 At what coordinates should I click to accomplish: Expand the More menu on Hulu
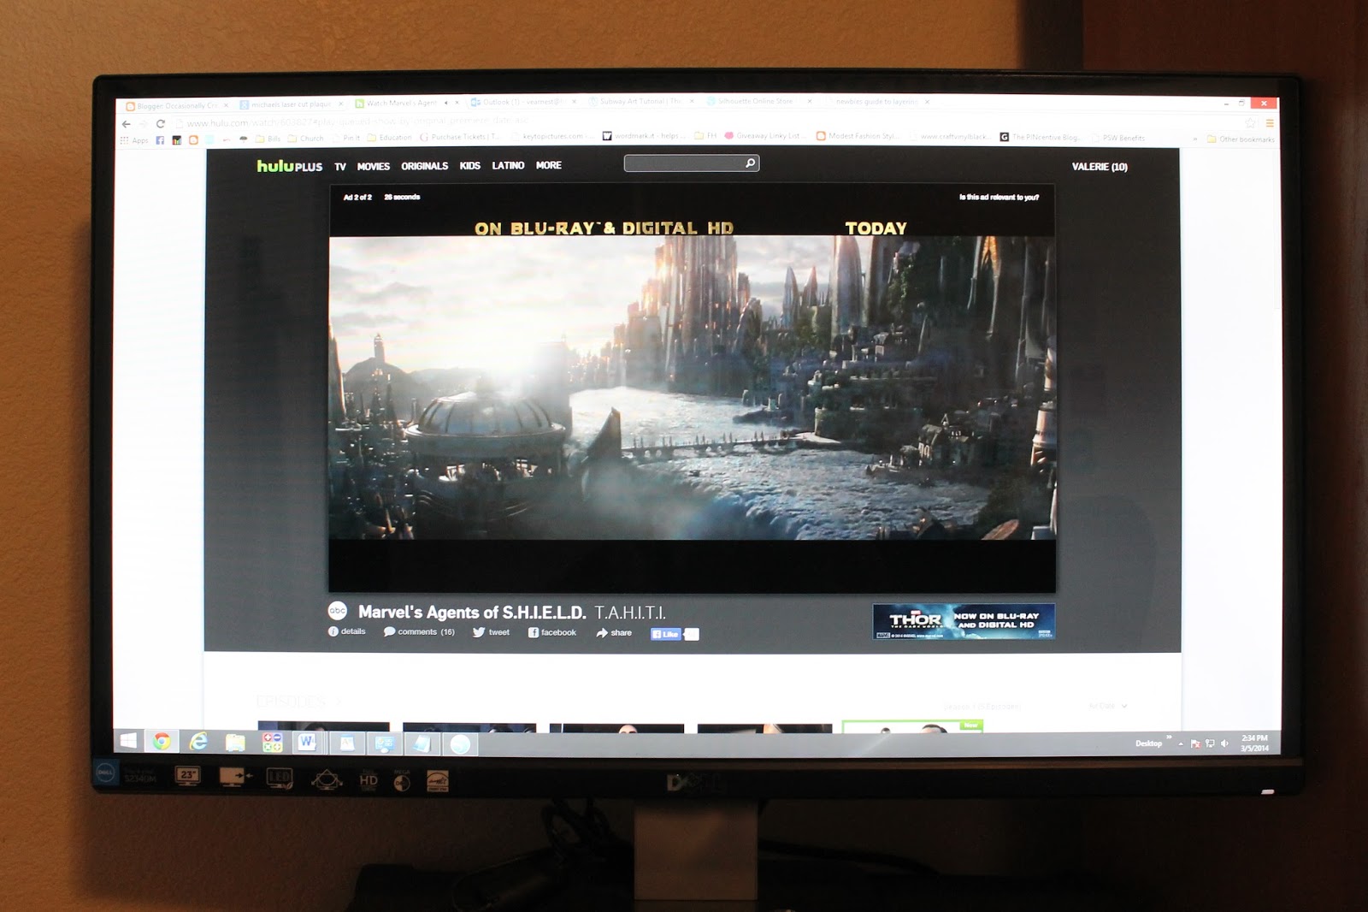tap(549, 165)
